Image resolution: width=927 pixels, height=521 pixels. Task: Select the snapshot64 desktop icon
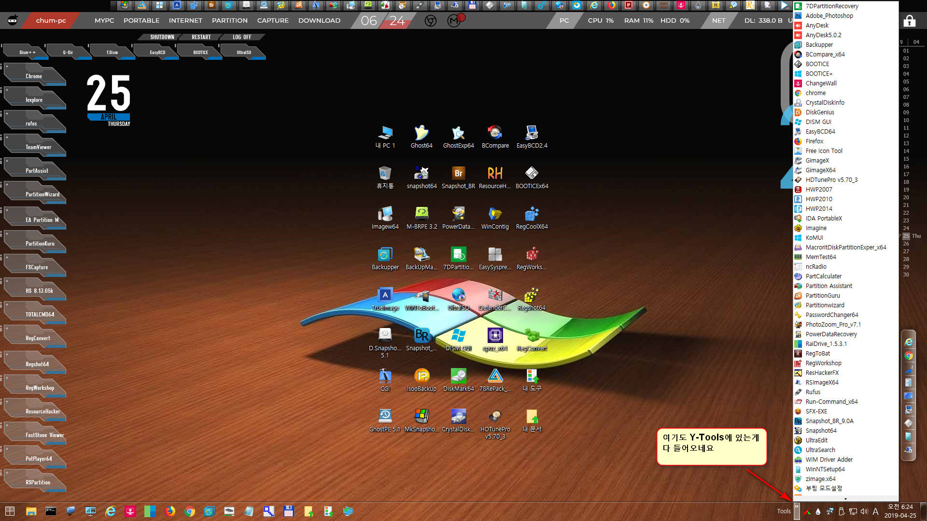tap(421, 177)
